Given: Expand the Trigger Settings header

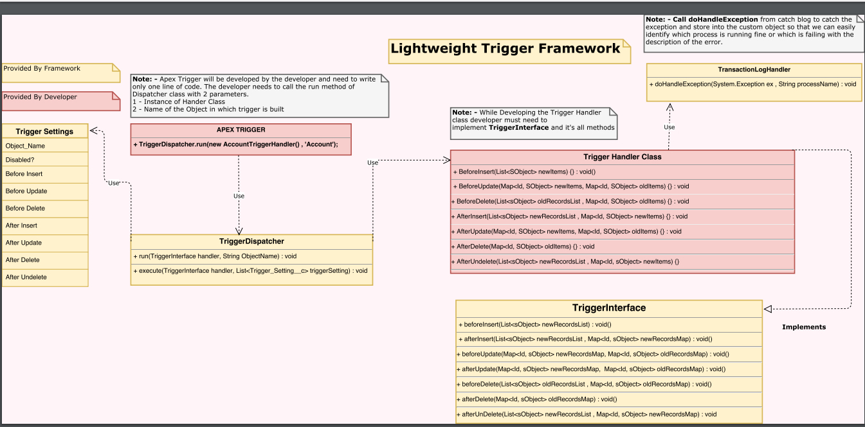Looking at the screenshot, I should pos(45,130).
